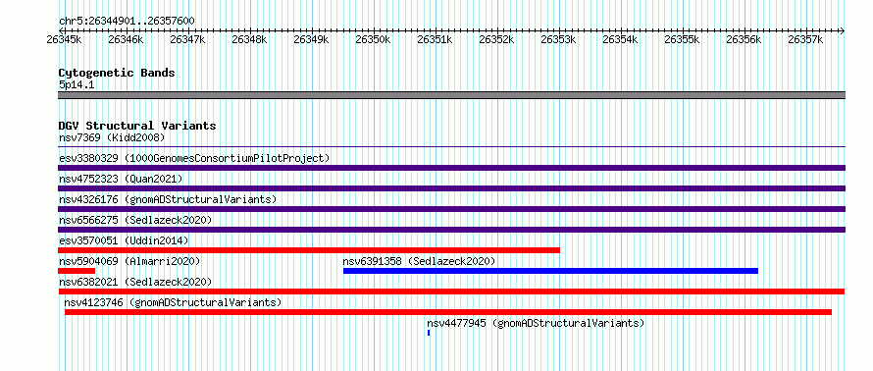Click the 26348k ruler tick label
The width and height of the screenshot is (873, 371).
click(249, 39)
